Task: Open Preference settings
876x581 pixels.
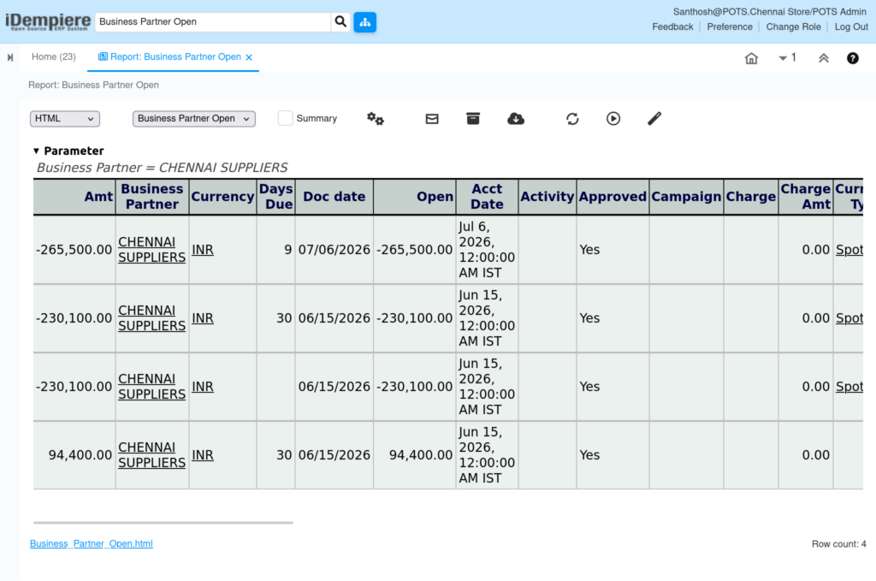Action: (730, 27)
